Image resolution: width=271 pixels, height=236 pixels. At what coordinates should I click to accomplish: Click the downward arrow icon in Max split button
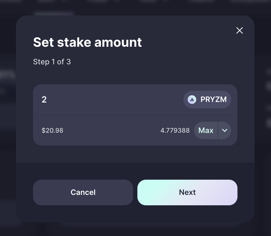224,131
